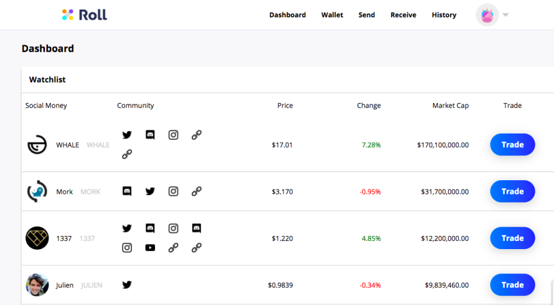Open WHALE's Twitter community link
554x305 pixels.
(x=127, y=135)
